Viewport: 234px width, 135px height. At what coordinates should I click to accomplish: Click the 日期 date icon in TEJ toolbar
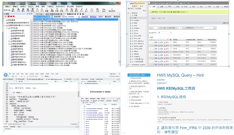click(x=28, y=10)
